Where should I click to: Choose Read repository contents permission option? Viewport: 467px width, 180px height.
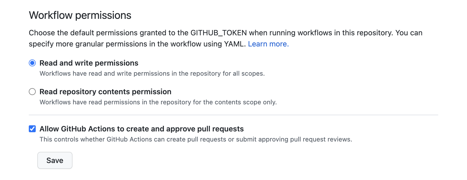tap(32, 92)
